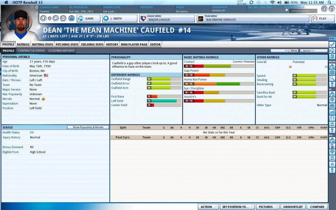Viewport: 336px width, 210px height.
Task: Open the navigation history drop-down triangle
Action: tap(49, 18)
